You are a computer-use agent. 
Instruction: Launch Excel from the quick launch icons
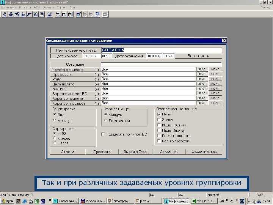point(37,201)
